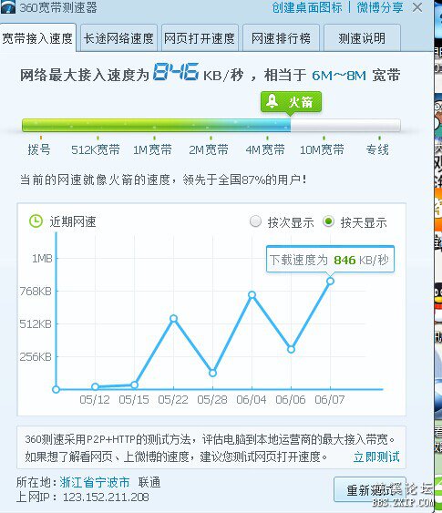Viewport: 442px width, 513px height.
Task: Click the 06/06 data point on chart
Action: [x=292, y=349]
